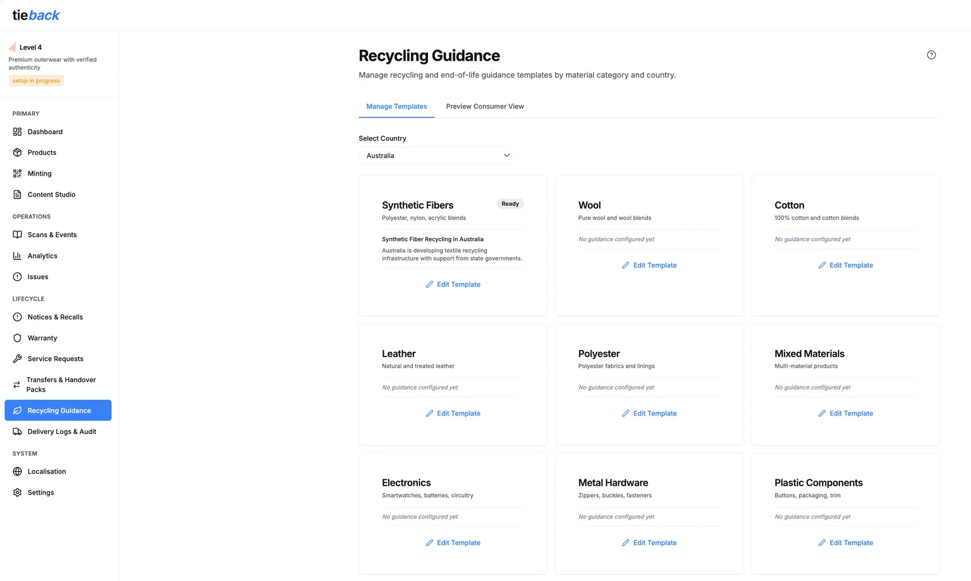Image resolution: width=971 pixels, height=581 pixels.
Task: Click the Issues alert icon
Action: 17,277
